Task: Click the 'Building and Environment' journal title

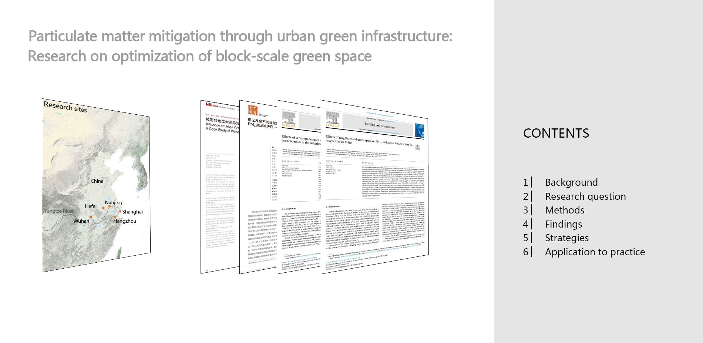Action: point(380,125)
